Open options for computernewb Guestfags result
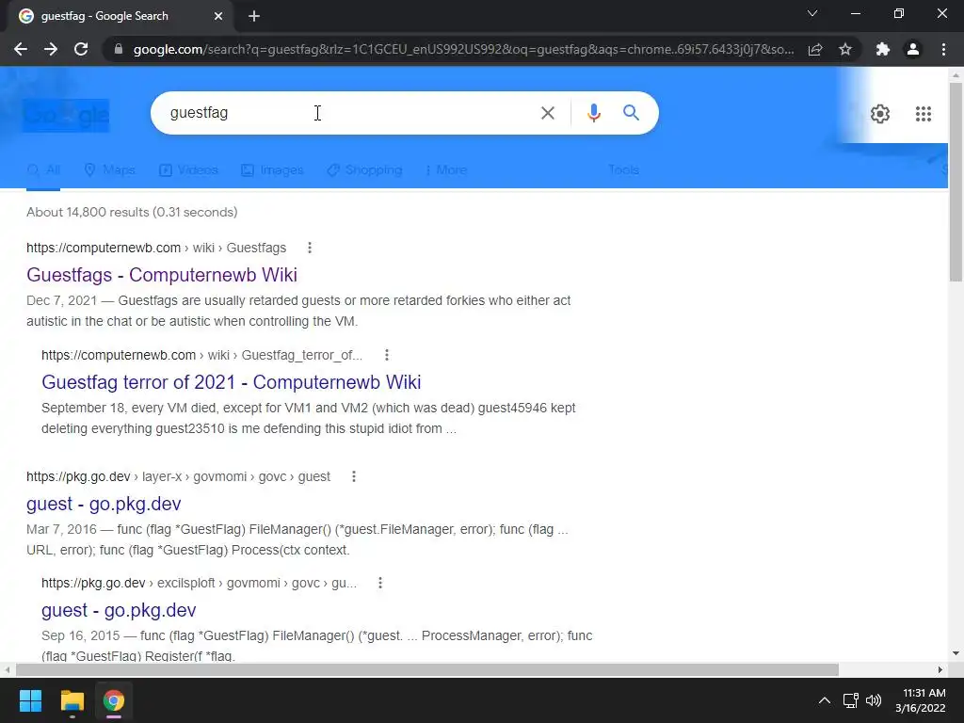 coord(309,248)
